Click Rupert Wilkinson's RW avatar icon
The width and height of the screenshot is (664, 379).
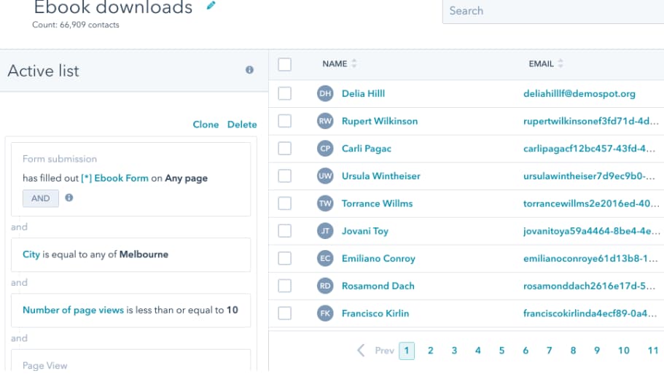pyautogui.click(x=325, y=121)
